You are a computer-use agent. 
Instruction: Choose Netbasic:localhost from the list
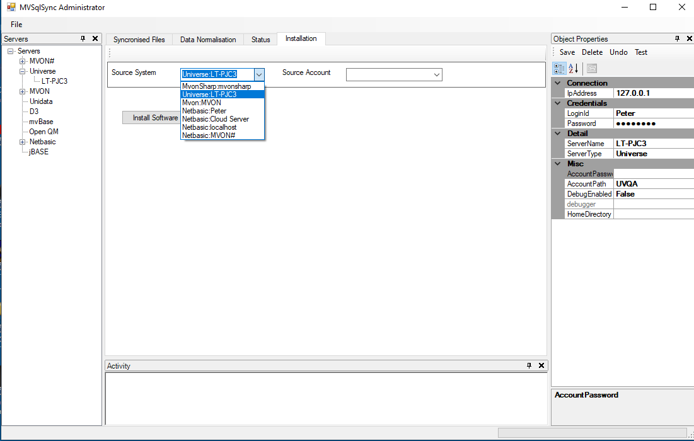(223, 127)
